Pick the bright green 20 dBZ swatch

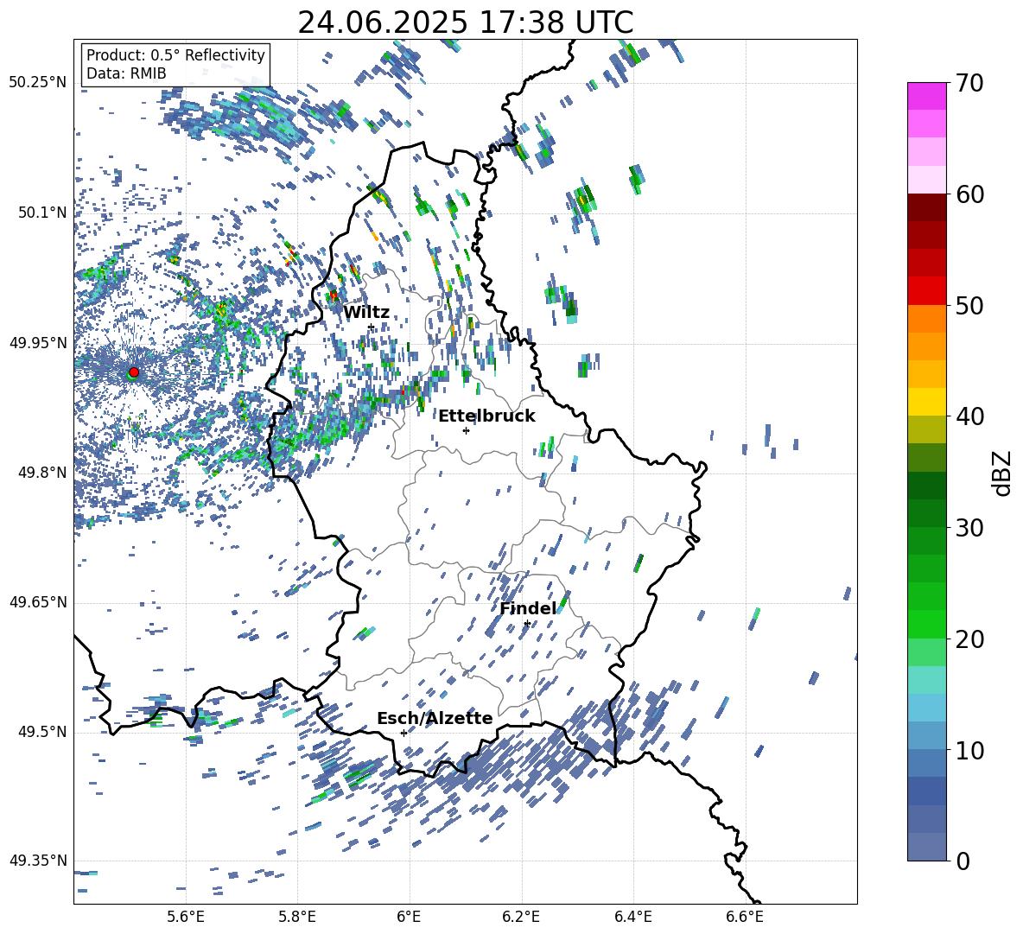coord(926,624)
